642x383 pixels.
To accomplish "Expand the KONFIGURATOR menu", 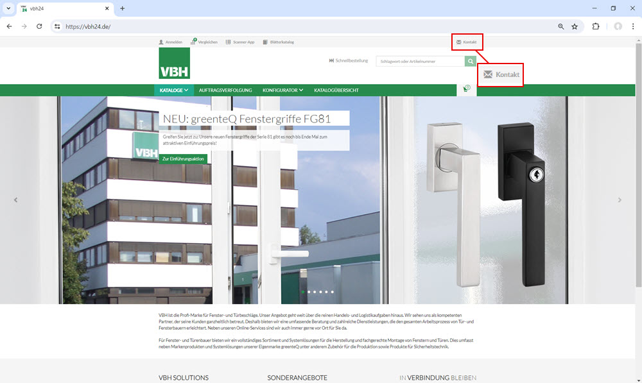I will (x=283, y=90).
